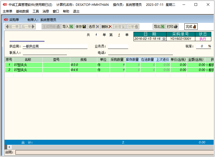Open the 主菜单 menu

click(x=7, y=11)
